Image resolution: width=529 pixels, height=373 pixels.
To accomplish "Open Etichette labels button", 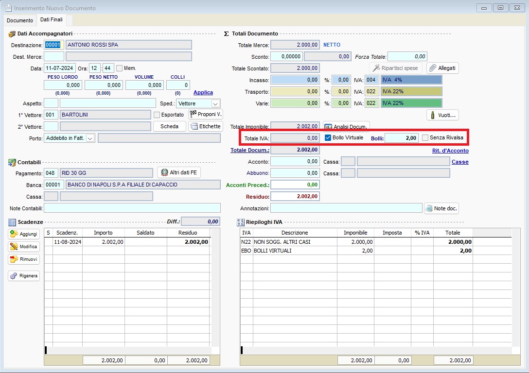I will (x=205, y=126).
